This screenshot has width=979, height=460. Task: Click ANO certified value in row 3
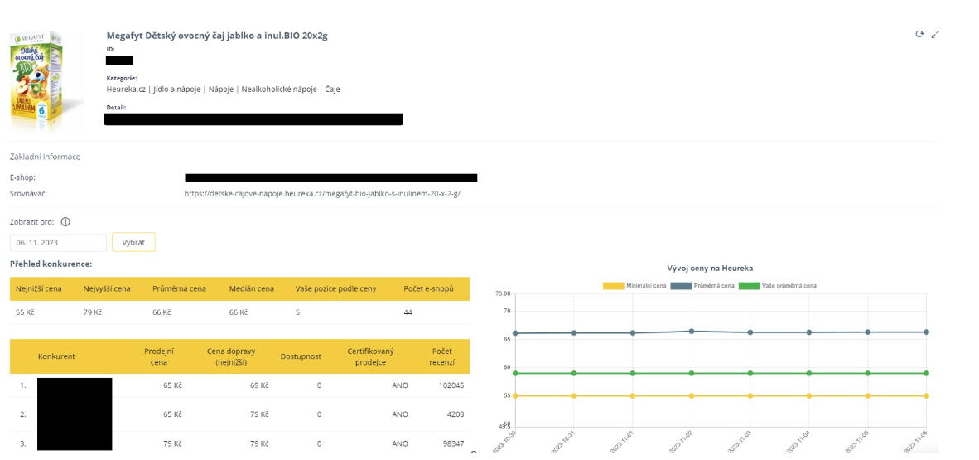pyautogui.click(x=399, y=443)
